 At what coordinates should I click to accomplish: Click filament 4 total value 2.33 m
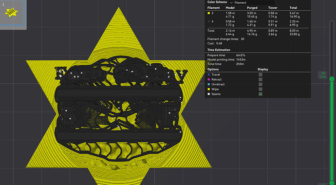click(x=294, y=21)
